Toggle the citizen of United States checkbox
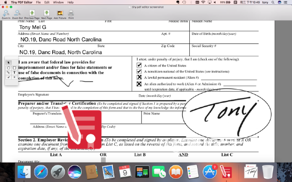Image resolution: width=292 pixels, height=182 pixels. [x=139, y=65]
